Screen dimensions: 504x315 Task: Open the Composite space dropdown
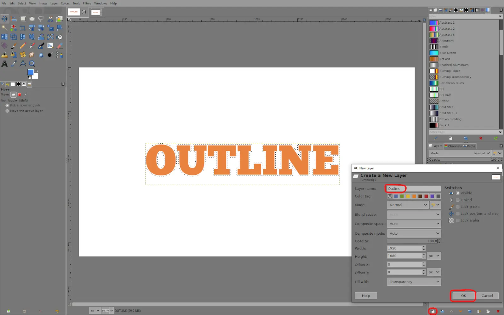tap(414, 224)
